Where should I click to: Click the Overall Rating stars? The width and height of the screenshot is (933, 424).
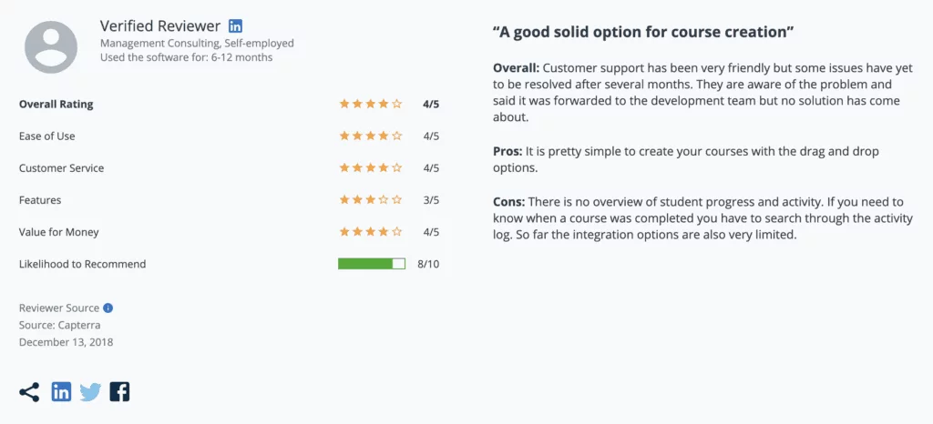pos(371,104)
